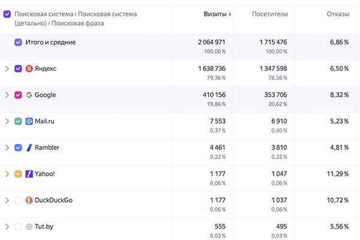Viewport: 360px width, 240px height.
Task: Sort by the Посетители column header
Action: click(x=270, y=14)
